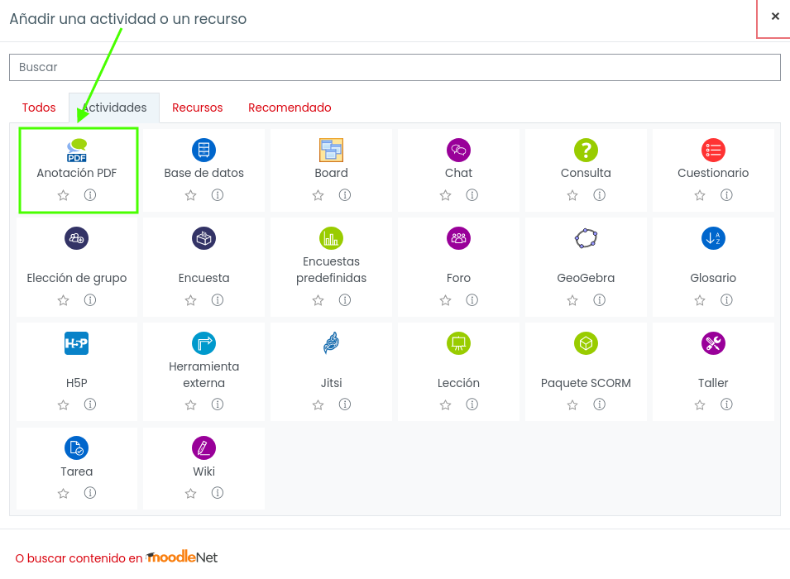This screenshot has height=579, width=790.
Task: Mark Chat as a starred activity
Action: point(445,195)
